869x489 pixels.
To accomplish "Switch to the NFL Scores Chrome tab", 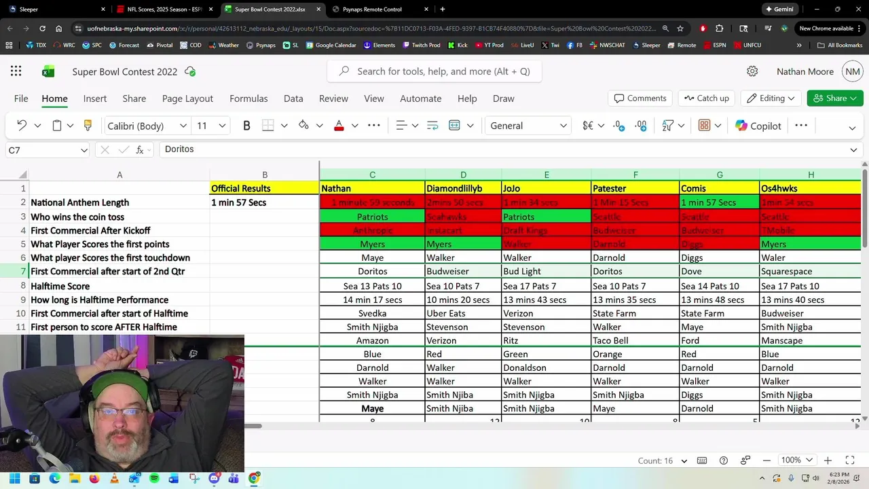I will [165, 10].
